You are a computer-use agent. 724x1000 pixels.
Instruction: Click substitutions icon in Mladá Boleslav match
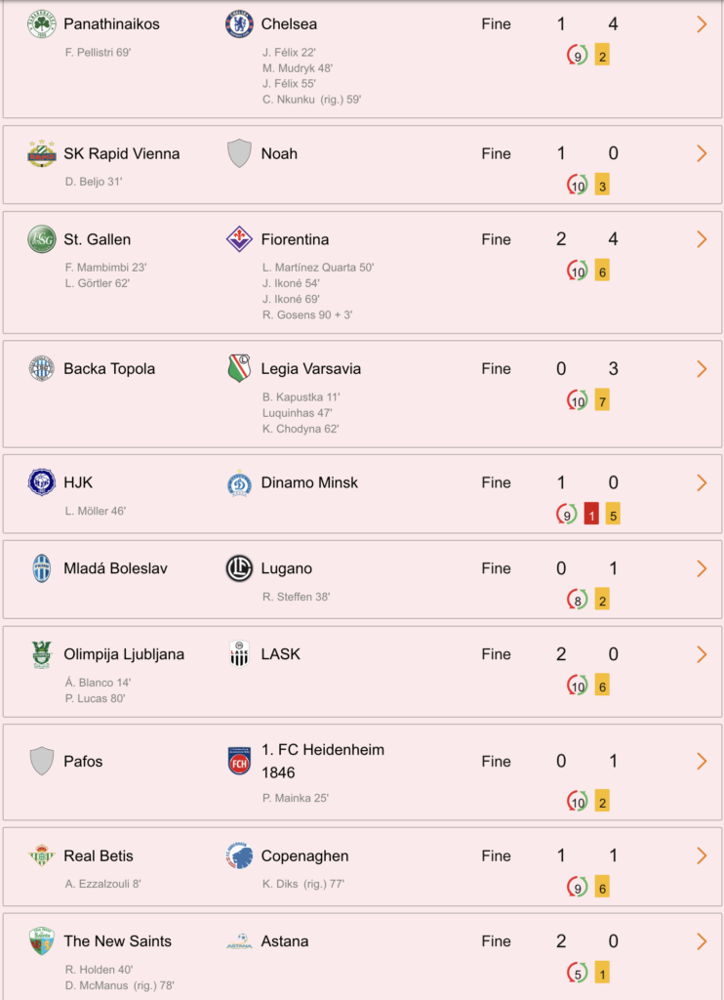coord(578,600)
